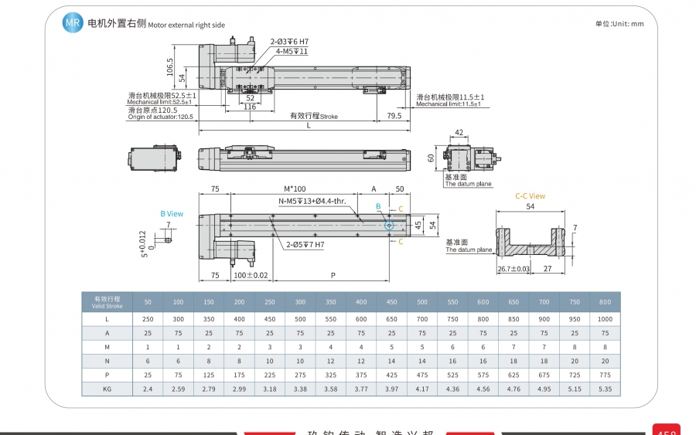The height and width of the screenshot is (435, 696).
Task: Click the "有效行程Stroke" dimension label
Action: 314,116
